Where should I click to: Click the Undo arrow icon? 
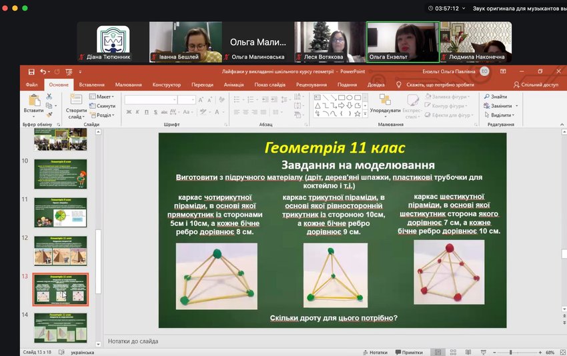pyautogui.click(x=43, y=71)
